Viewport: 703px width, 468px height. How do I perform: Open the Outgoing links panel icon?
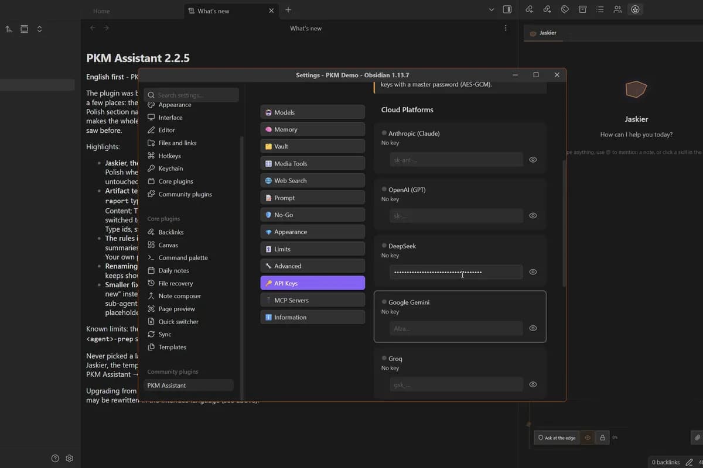pyautogui.click(x=547, y=9)
